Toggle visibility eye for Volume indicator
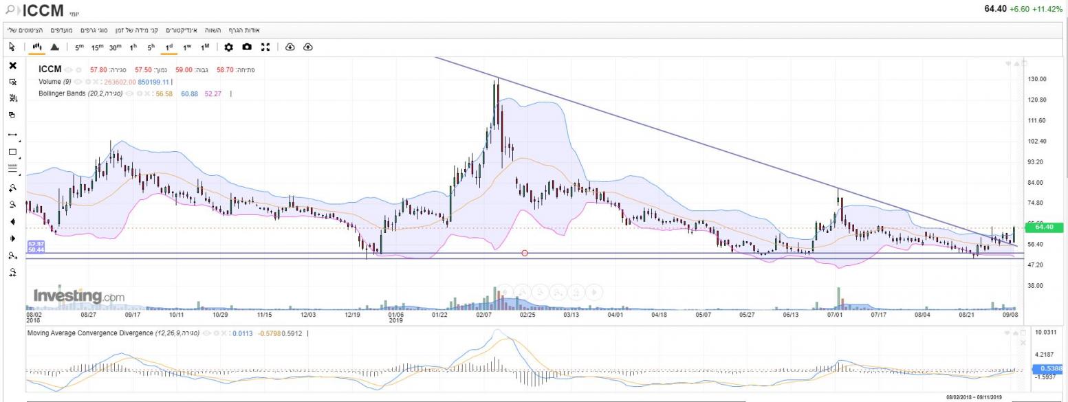 [x=78, y=81]
